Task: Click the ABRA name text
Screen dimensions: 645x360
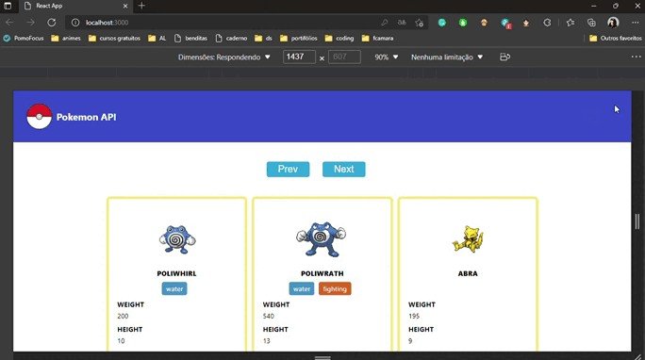Action: click(x=468, y=273)
